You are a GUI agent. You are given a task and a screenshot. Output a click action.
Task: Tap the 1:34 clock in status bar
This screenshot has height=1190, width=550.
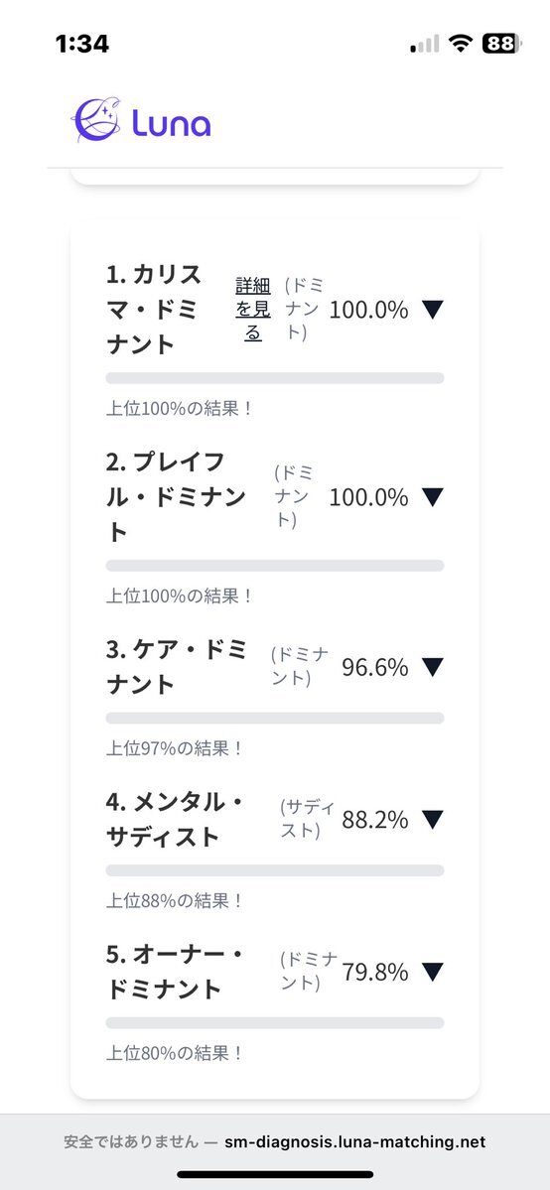[x=82, y=44]
